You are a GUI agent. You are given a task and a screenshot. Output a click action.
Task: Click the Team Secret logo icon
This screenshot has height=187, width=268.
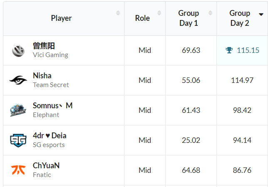18,80
